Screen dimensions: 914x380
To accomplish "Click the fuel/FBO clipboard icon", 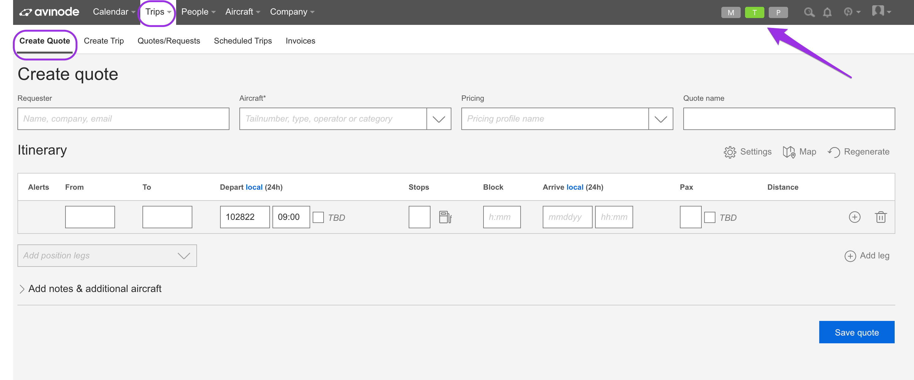I will tap(444, 217).
